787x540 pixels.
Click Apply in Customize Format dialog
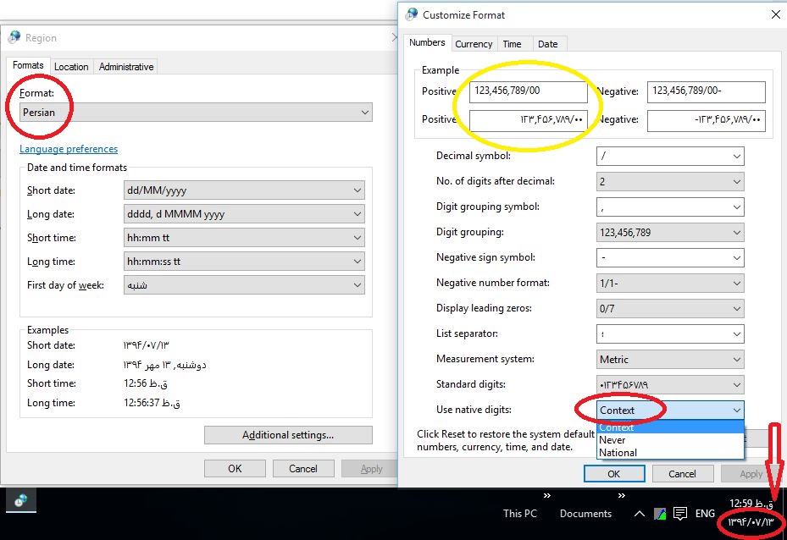point(751,474)
